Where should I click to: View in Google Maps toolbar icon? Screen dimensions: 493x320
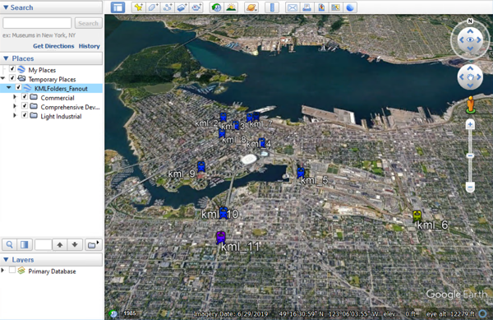[336, 7]
